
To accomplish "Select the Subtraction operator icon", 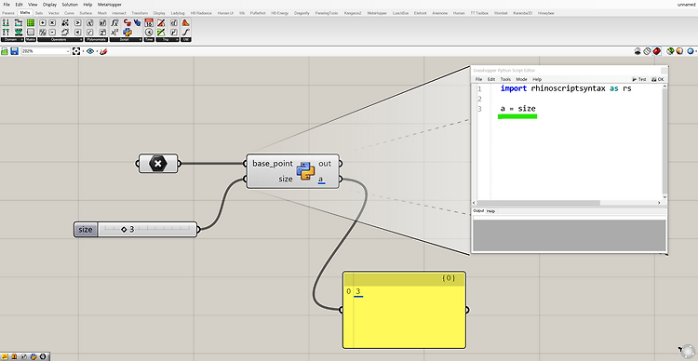I will [52, 32].
